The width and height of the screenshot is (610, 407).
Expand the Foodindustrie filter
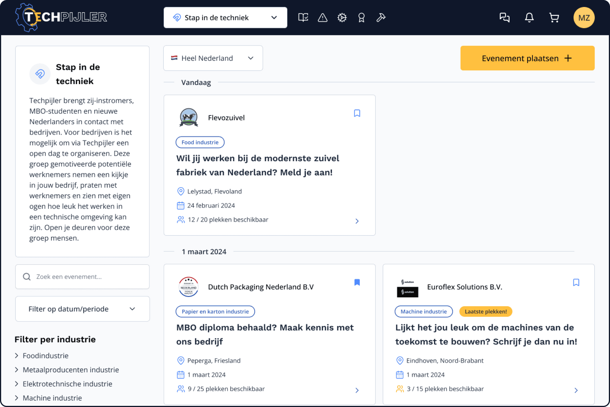pos(42,356)
